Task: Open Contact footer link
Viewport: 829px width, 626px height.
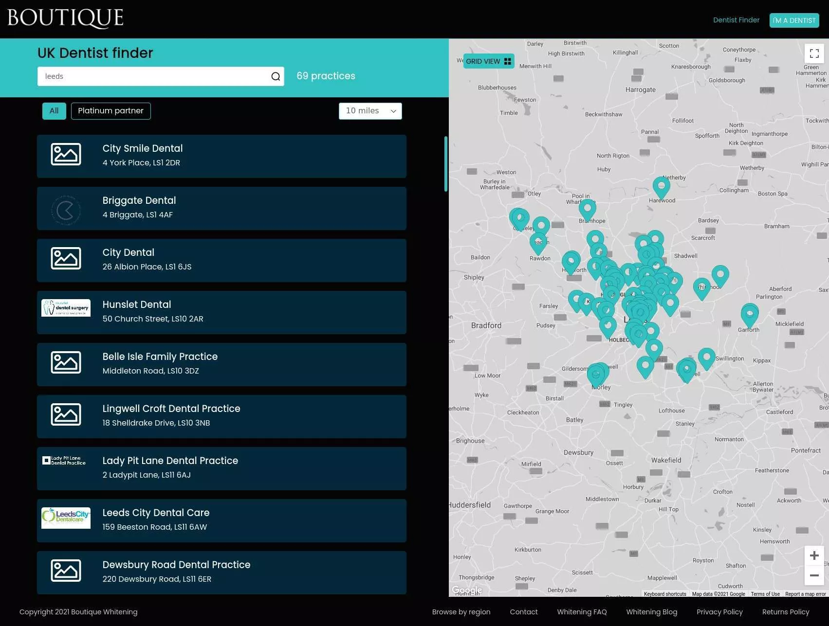Action: pyautogui.click(x=524, y=612)
